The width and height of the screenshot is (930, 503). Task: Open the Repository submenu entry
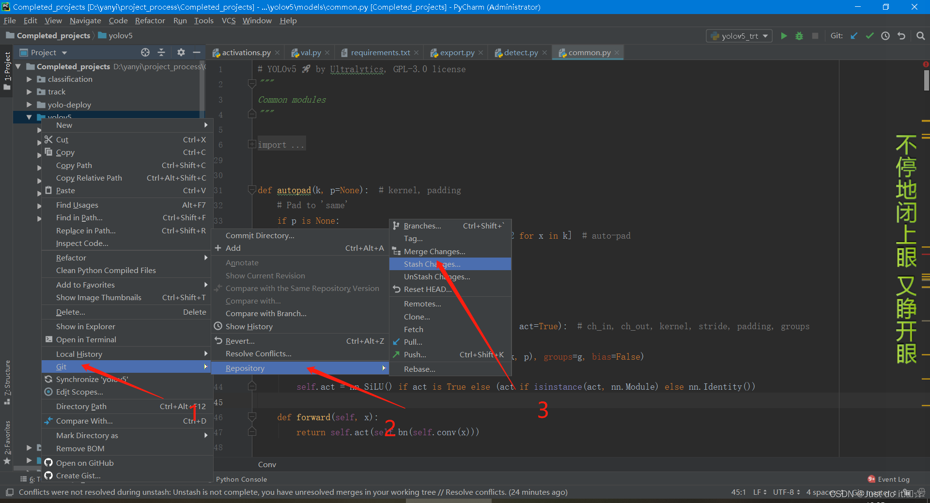pyautogui.click(x=300, y=368)
